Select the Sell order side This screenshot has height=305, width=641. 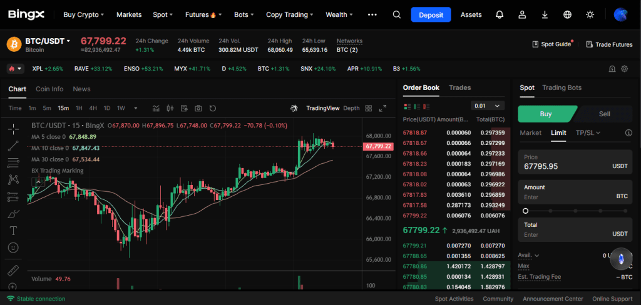[604, 114]
